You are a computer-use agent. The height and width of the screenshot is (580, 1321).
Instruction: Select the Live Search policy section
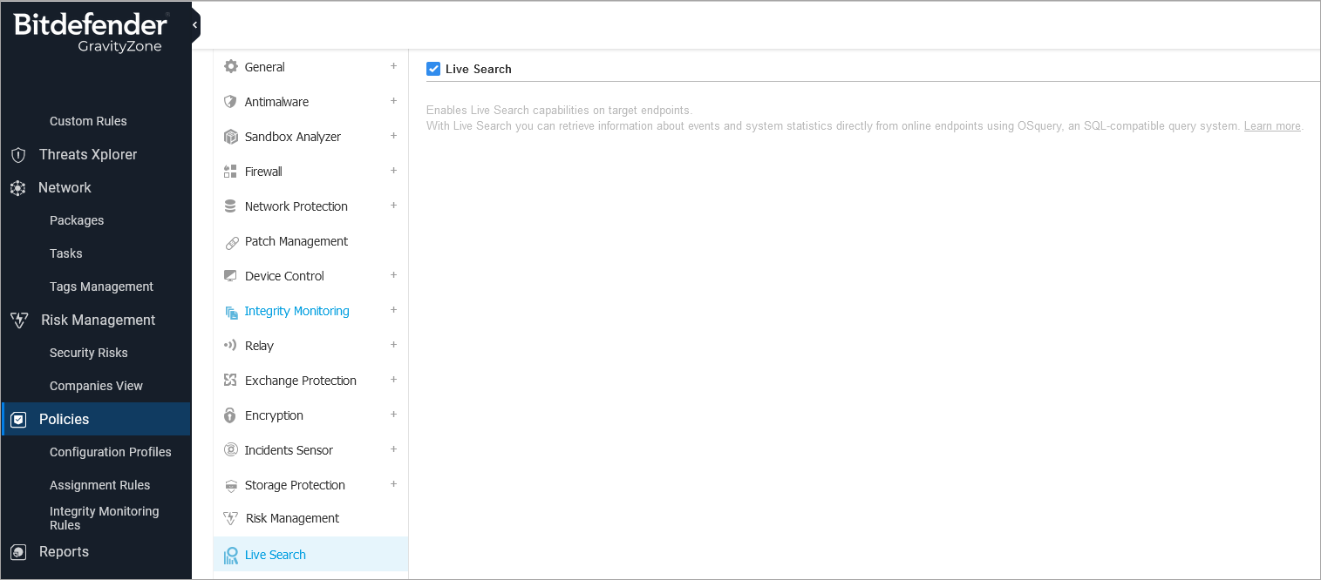[x=310, y=555]
